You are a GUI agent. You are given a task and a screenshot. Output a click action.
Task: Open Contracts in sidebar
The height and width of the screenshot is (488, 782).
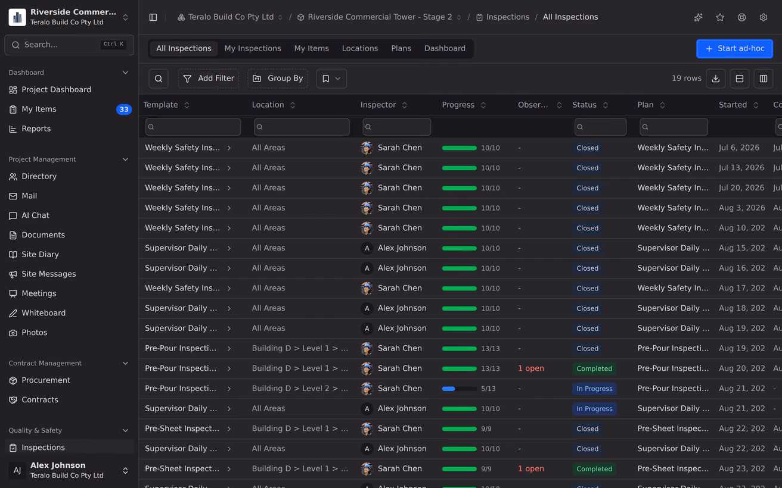(69, 400)
